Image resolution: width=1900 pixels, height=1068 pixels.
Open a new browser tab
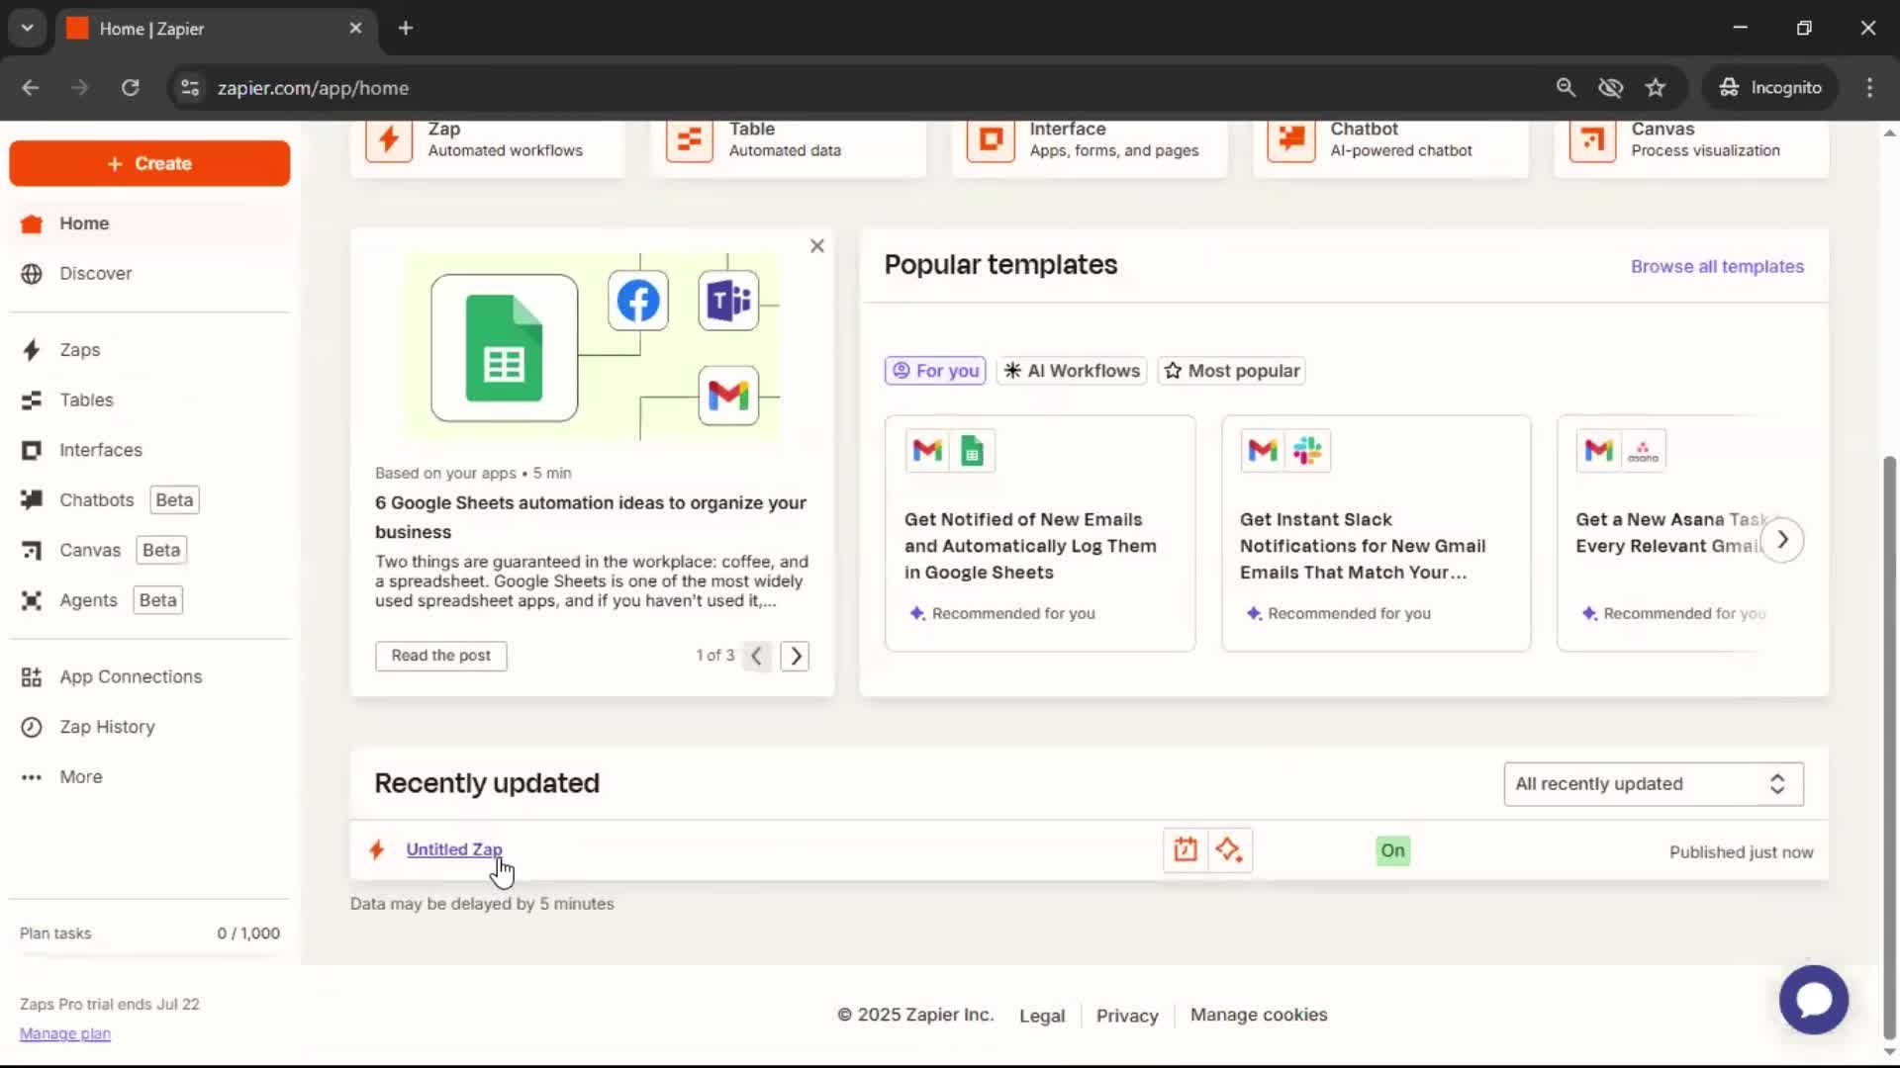click(x=406, y=29)
